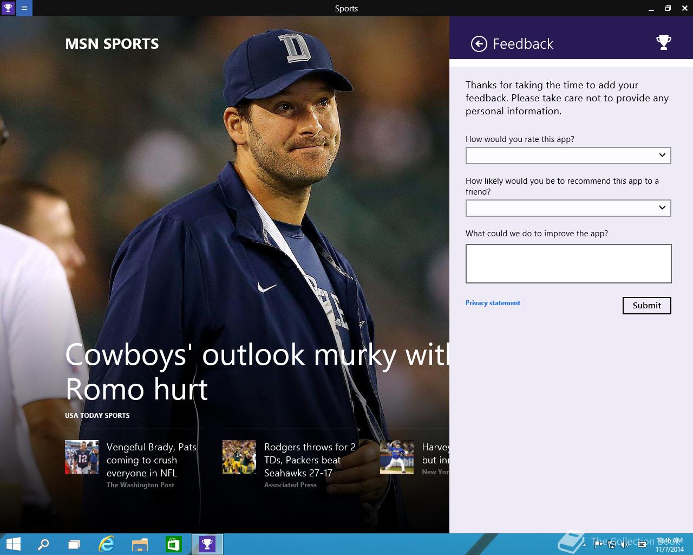Screen dimensions: 693x555
Task: Expand the 'rate this app' dropdown
Action: coord(568,156)
